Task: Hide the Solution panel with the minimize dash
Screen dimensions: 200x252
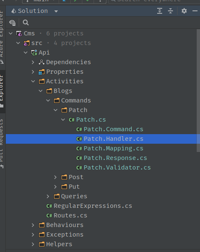Action: tap(195, 11)
